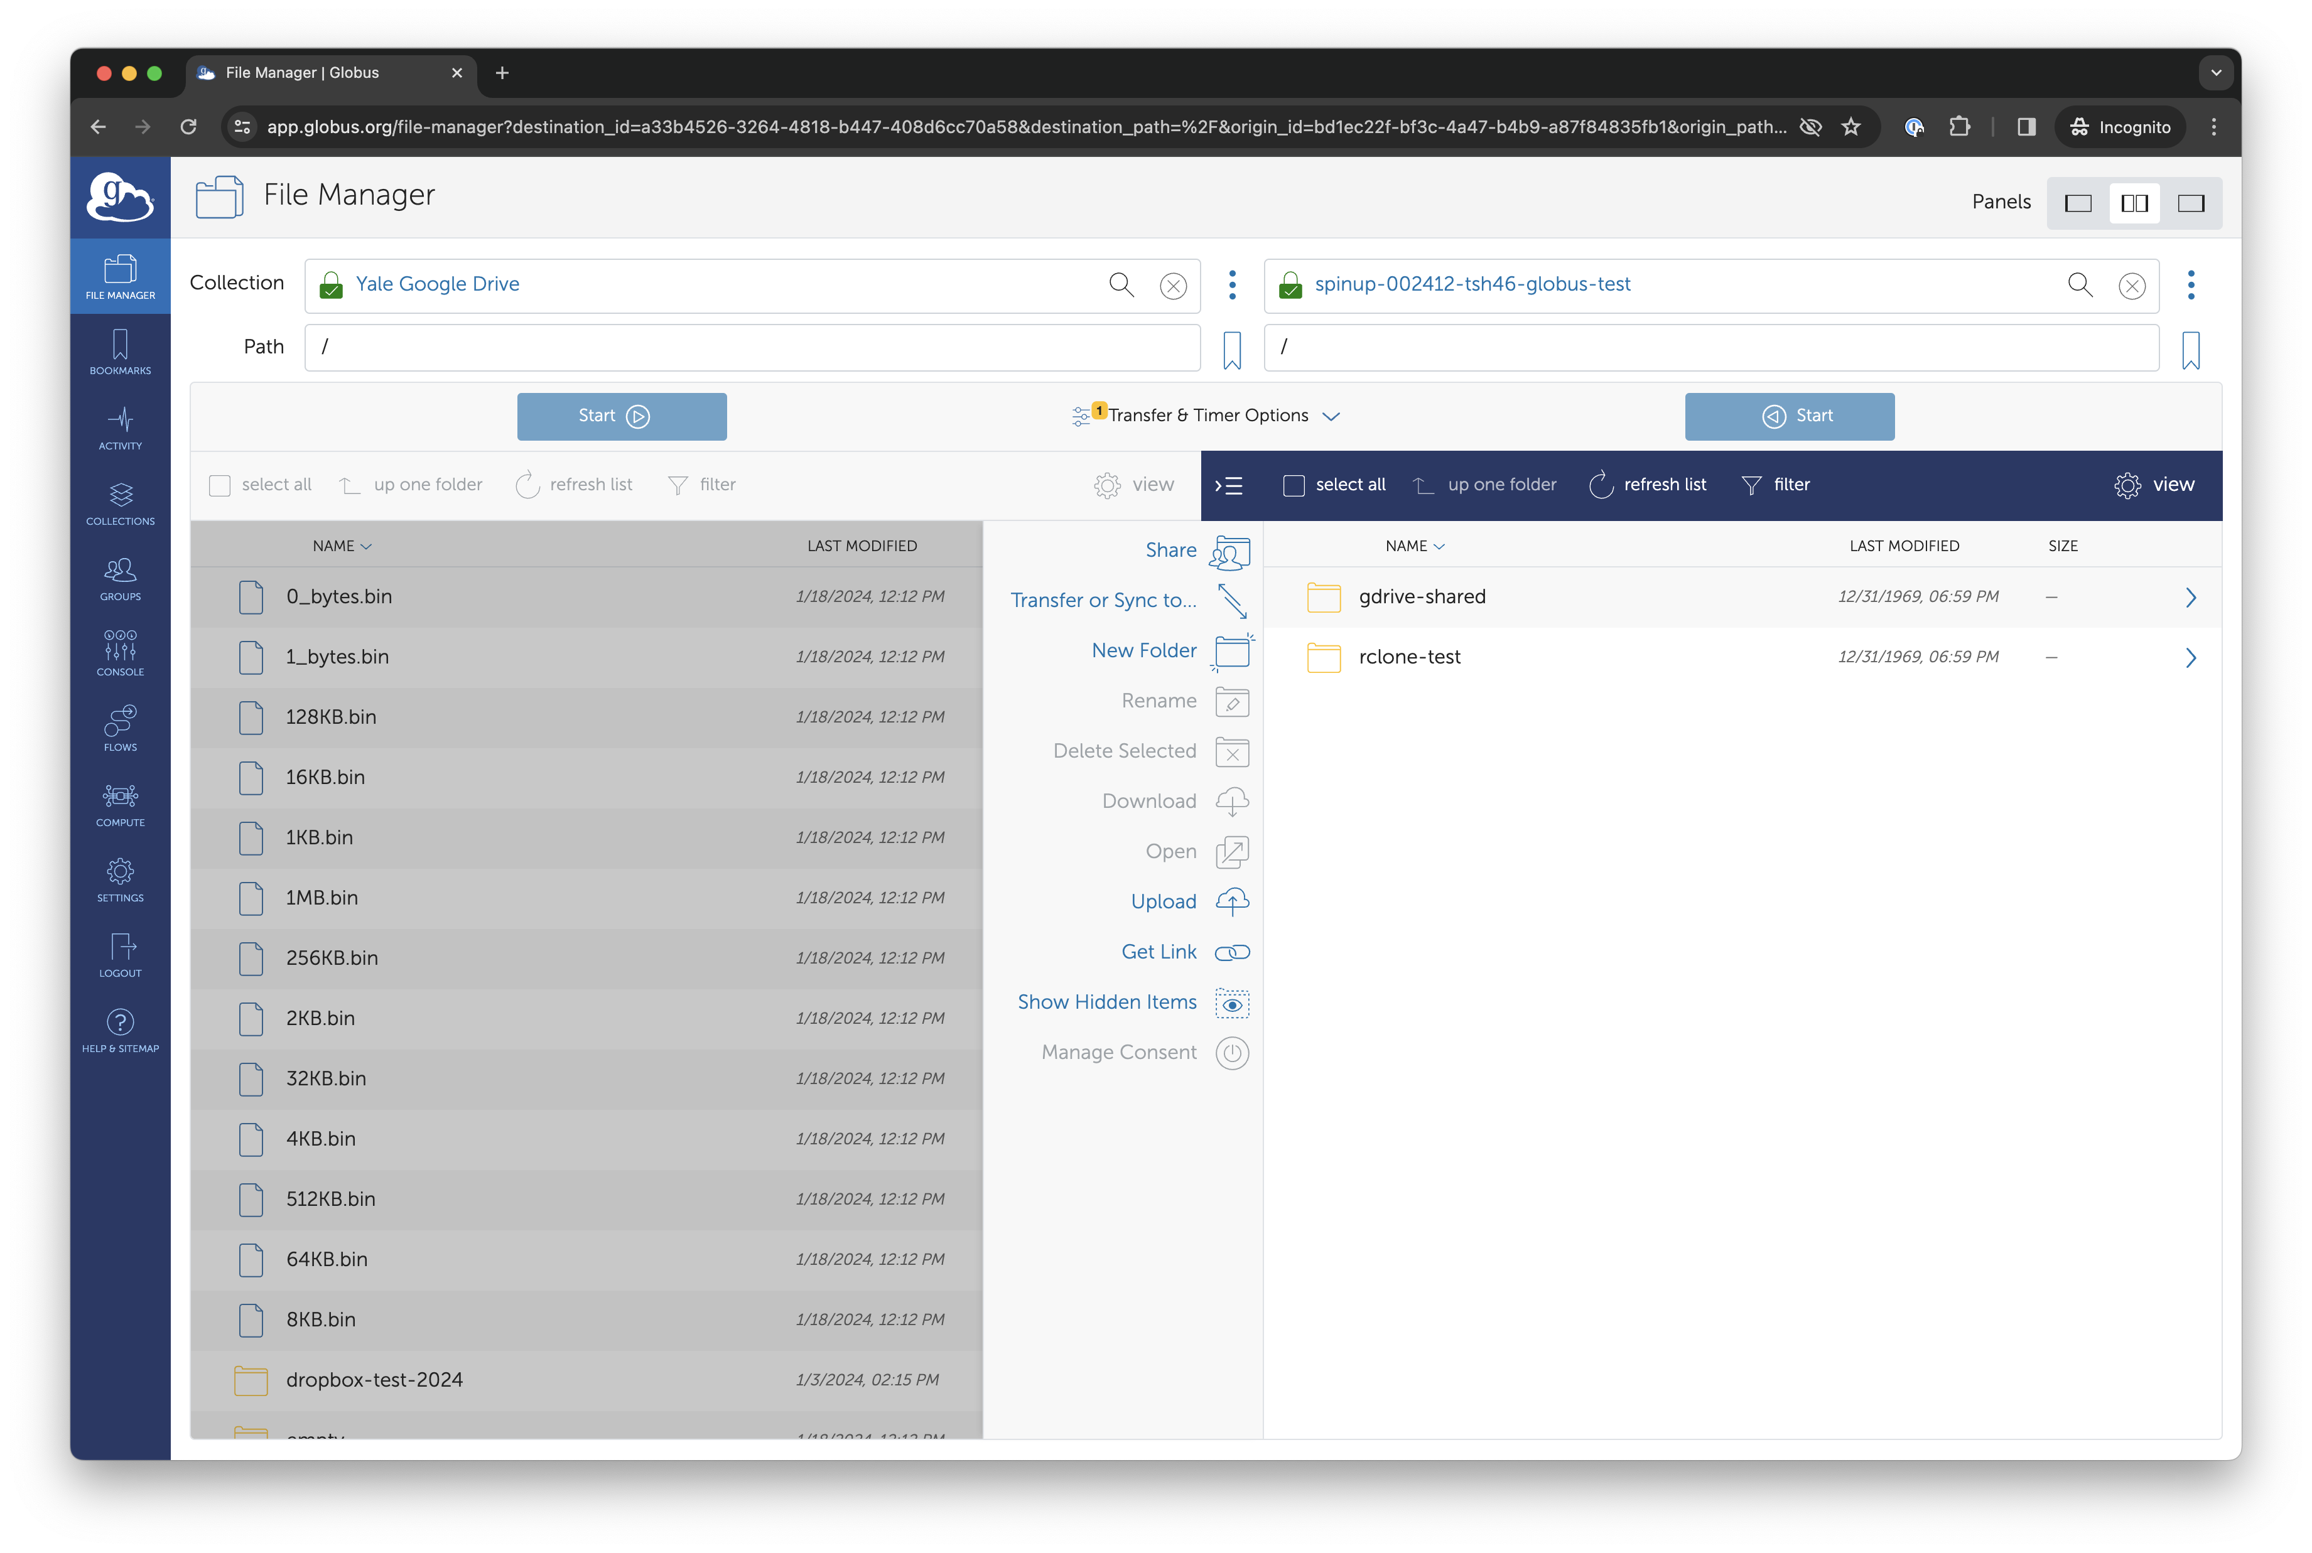Click the right Start transfer button
Screen dimensions: 2312x1553
pyautogui.click(x=1789, y=417)
